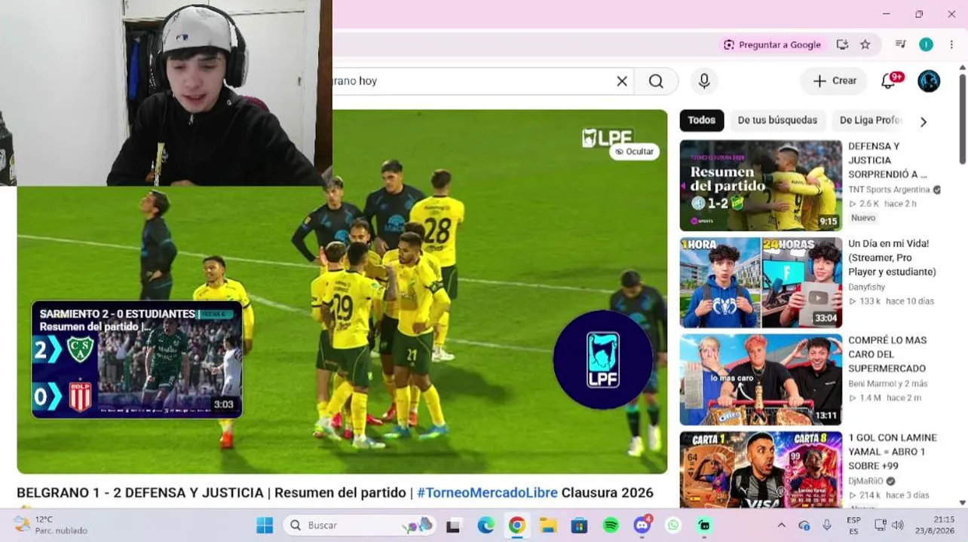Viewport: 968px width, 542px height.
Task: Open WhatsApp from the taskbar
Action: point(673,525)
